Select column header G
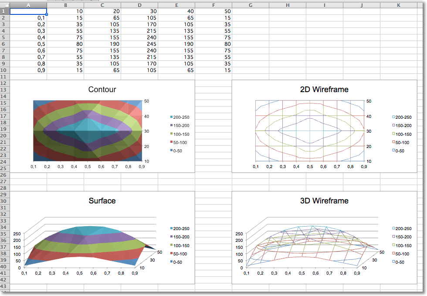 click(x=251, y=4)
